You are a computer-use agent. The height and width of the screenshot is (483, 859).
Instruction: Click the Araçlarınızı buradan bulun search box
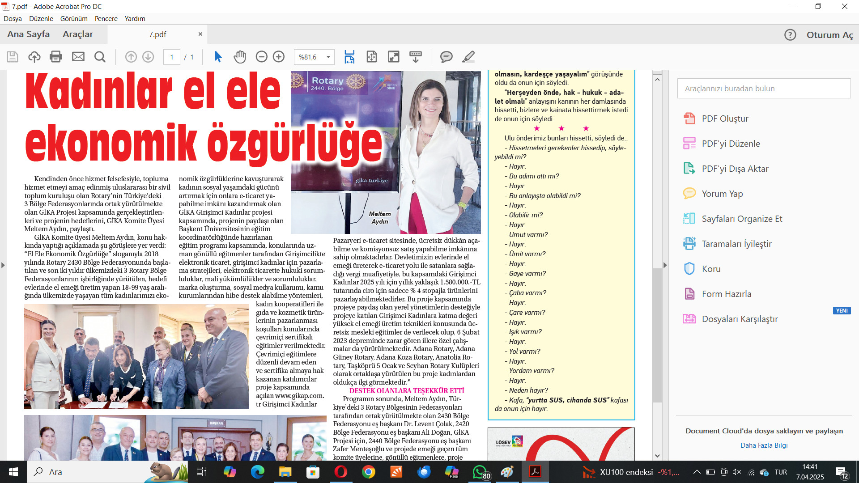coord(764,89)
